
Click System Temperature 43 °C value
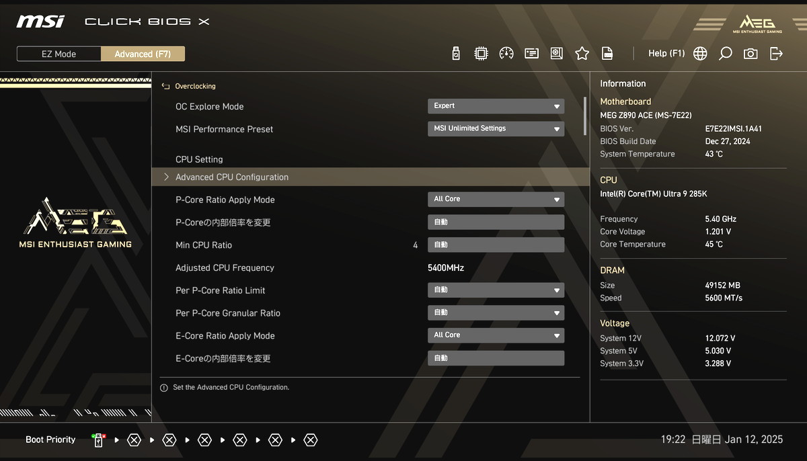click(714, 155)
